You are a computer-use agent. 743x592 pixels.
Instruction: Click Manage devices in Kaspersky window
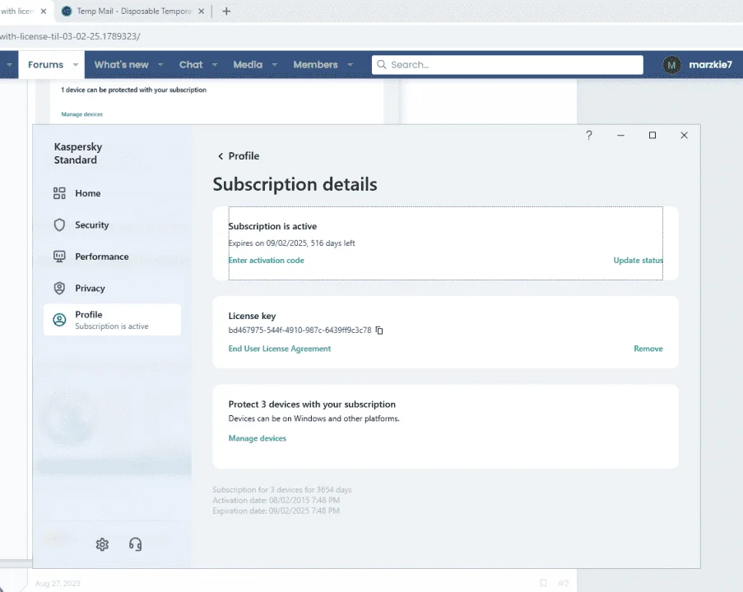click(x=258, y=438)
